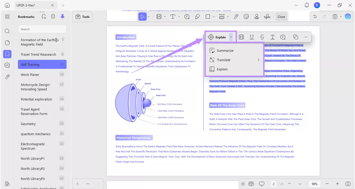Viewport: 355px width, 189px height.
Task: Open the rectangle shape dropdown arrow
Action: point(214,17)
